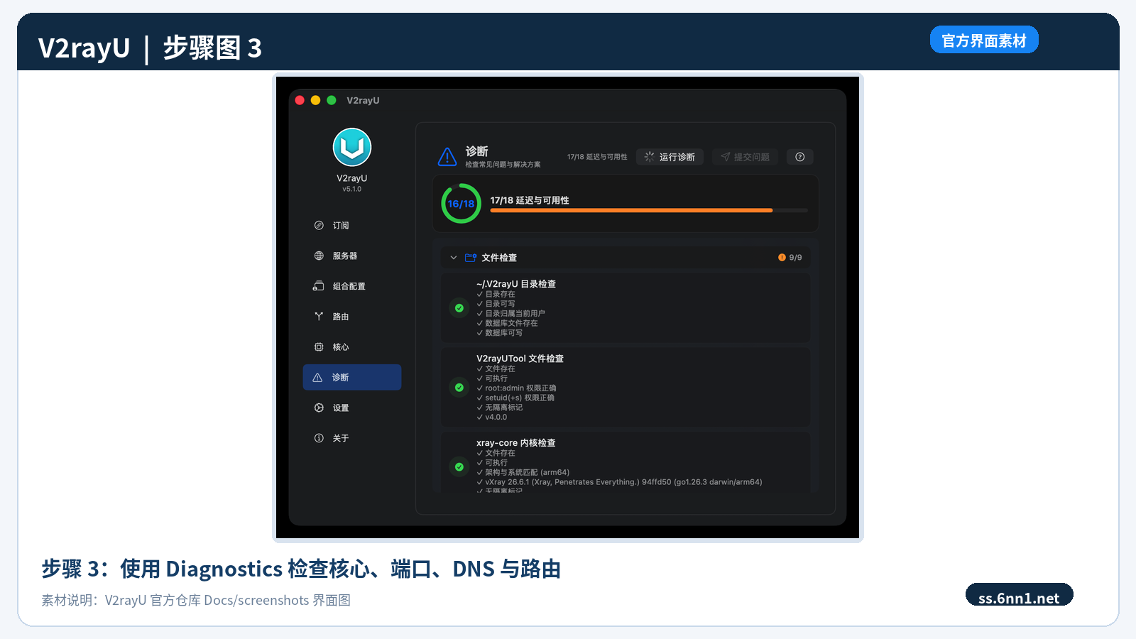
Task: Click the warning triangle icon beside the 诊断 heading
Action: [447, 156]
